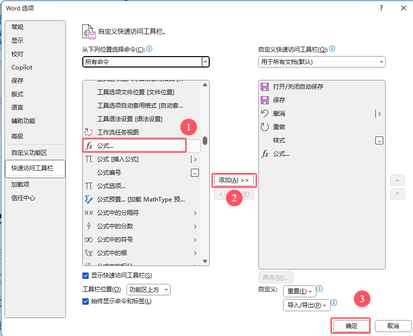The height and width of the screenshot is (336, 413).
Task: Toggle 显示快速访问工具栏(S) checkbox
Action: [x=85, y=275]
